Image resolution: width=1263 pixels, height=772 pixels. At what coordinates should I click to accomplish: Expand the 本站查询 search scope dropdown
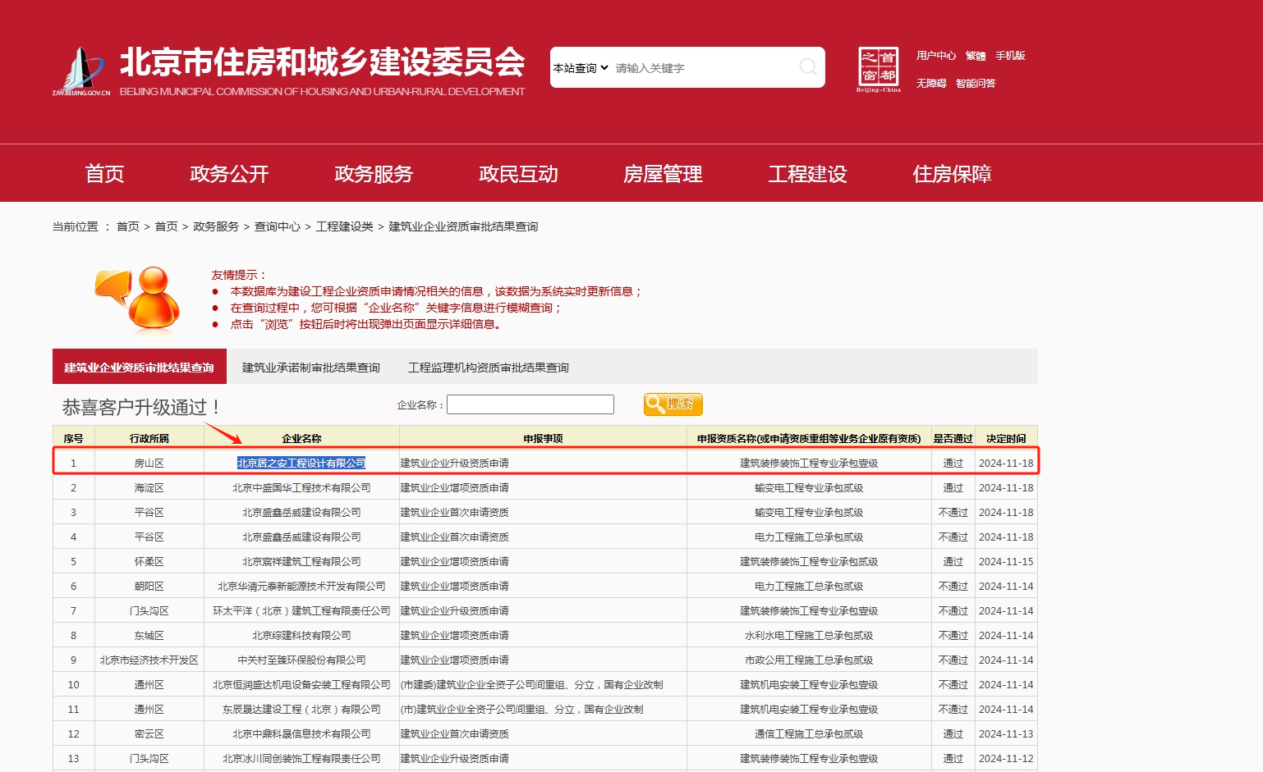(x=581, y=68)
